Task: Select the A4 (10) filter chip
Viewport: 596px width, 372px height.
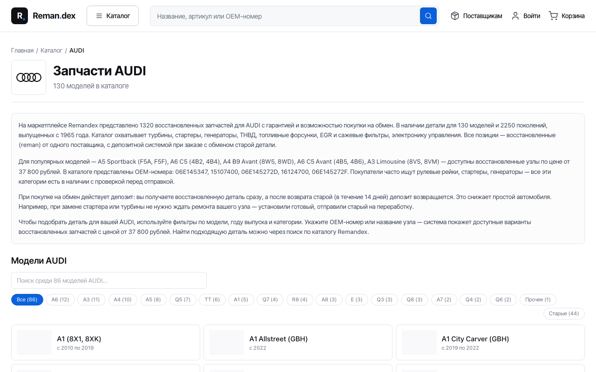Action: (123, 300)
